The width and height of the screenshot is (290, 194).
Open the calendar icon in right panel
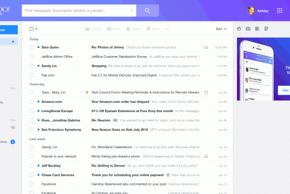click(248, 29)
